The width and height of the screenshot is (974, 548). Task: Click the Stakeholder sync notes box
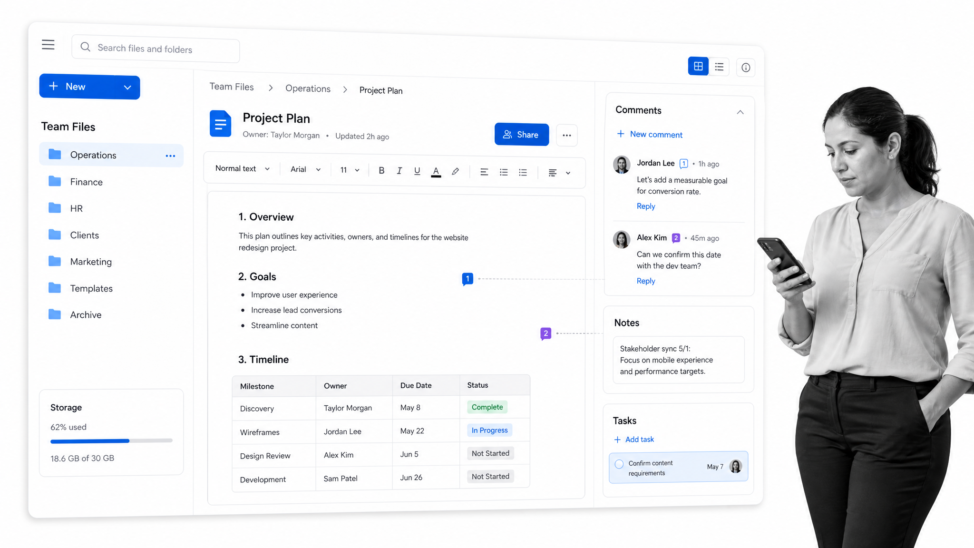click(679, 360)
